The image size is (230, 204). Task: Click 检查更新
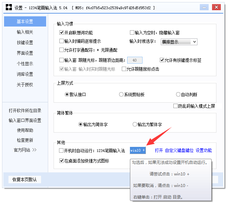pos(25,140)
